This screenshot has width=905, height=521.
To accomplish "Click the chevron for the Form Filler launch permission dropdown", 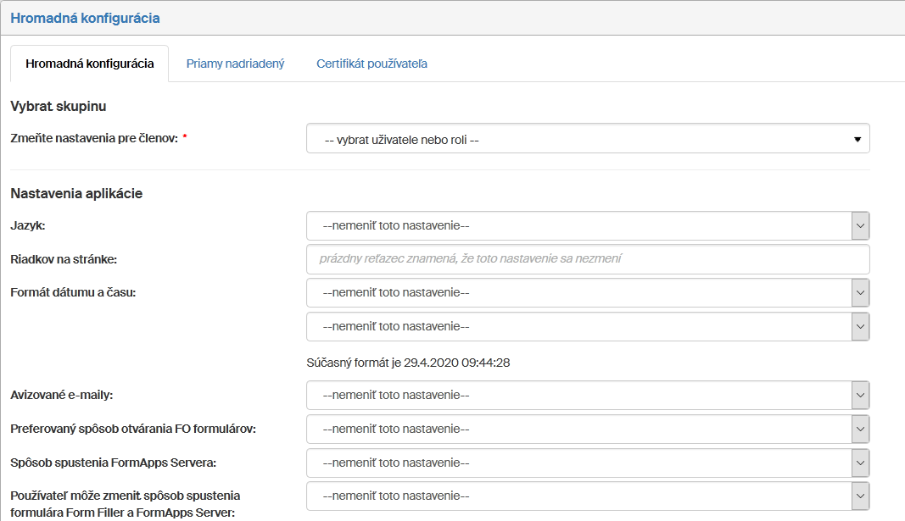I will click(x=860, y=496).
